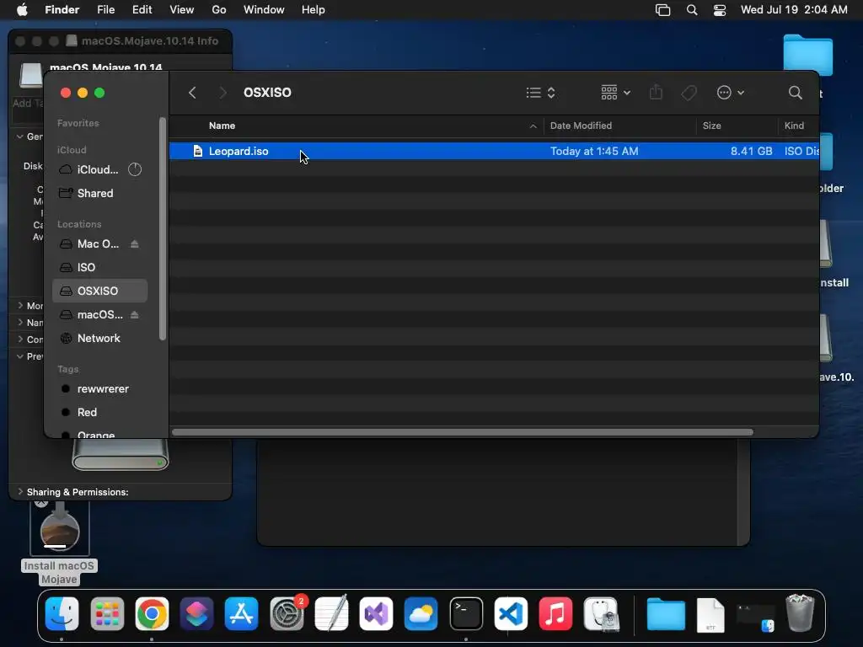Open Spotlight search in menu bar
This screenshot has width=863, height=647.
692,10
